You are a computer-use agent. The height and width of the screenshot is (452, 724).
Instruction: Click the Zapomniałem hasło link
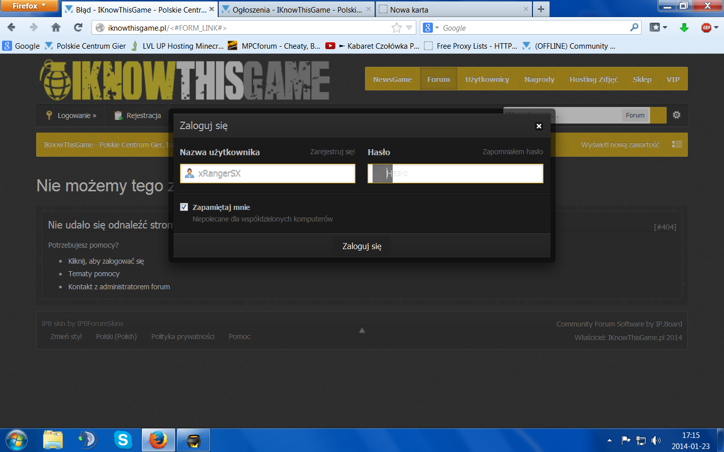coord(512,152)
